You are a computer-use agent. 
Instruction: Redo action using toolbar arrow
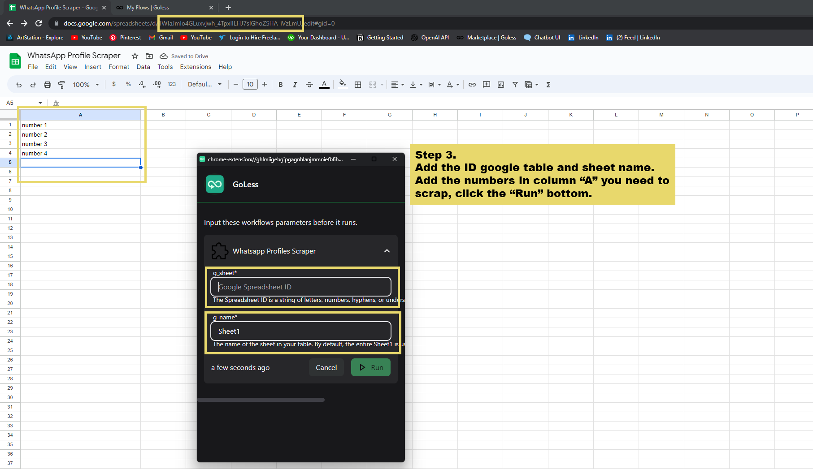click(33, 85)
